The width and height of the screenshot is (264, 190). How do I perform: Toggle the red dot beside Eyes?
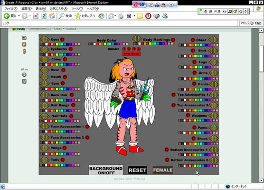pos(62,39)
